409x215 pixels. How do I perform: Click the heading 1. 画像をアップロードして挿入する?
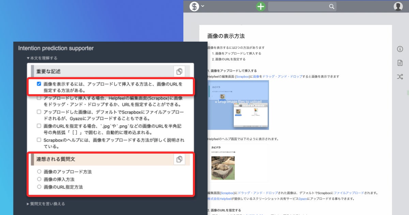[232, 71]
